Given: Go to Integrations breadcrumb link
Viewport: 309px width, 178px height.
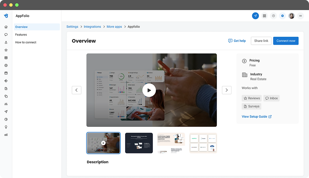Looking at the screenshot, I should 92,26.
